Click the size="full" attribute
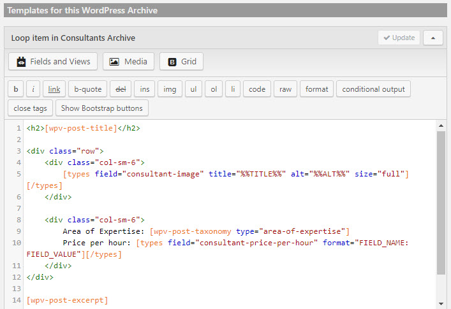The height and width of the screenshot is (309, 451). point(380,174)
